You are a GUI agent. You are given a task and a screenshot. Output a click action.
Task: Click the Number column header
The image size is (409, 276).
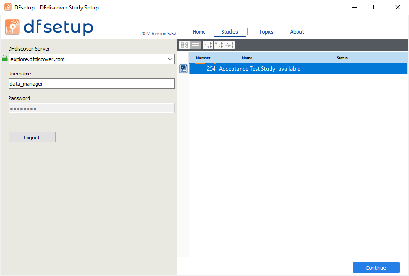[203, 58]
